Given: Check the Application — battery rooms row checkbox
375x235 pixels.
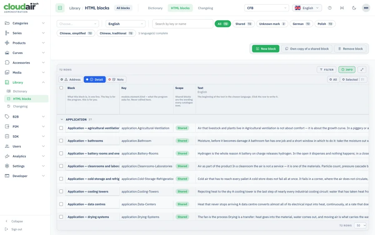Looking at the screenshot, I should tap(61, 153).
